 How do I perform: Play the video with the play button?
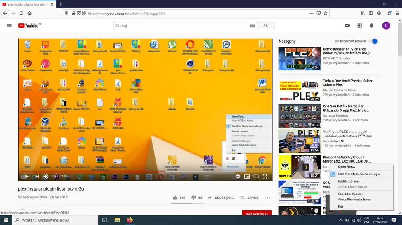pos(26,177)
